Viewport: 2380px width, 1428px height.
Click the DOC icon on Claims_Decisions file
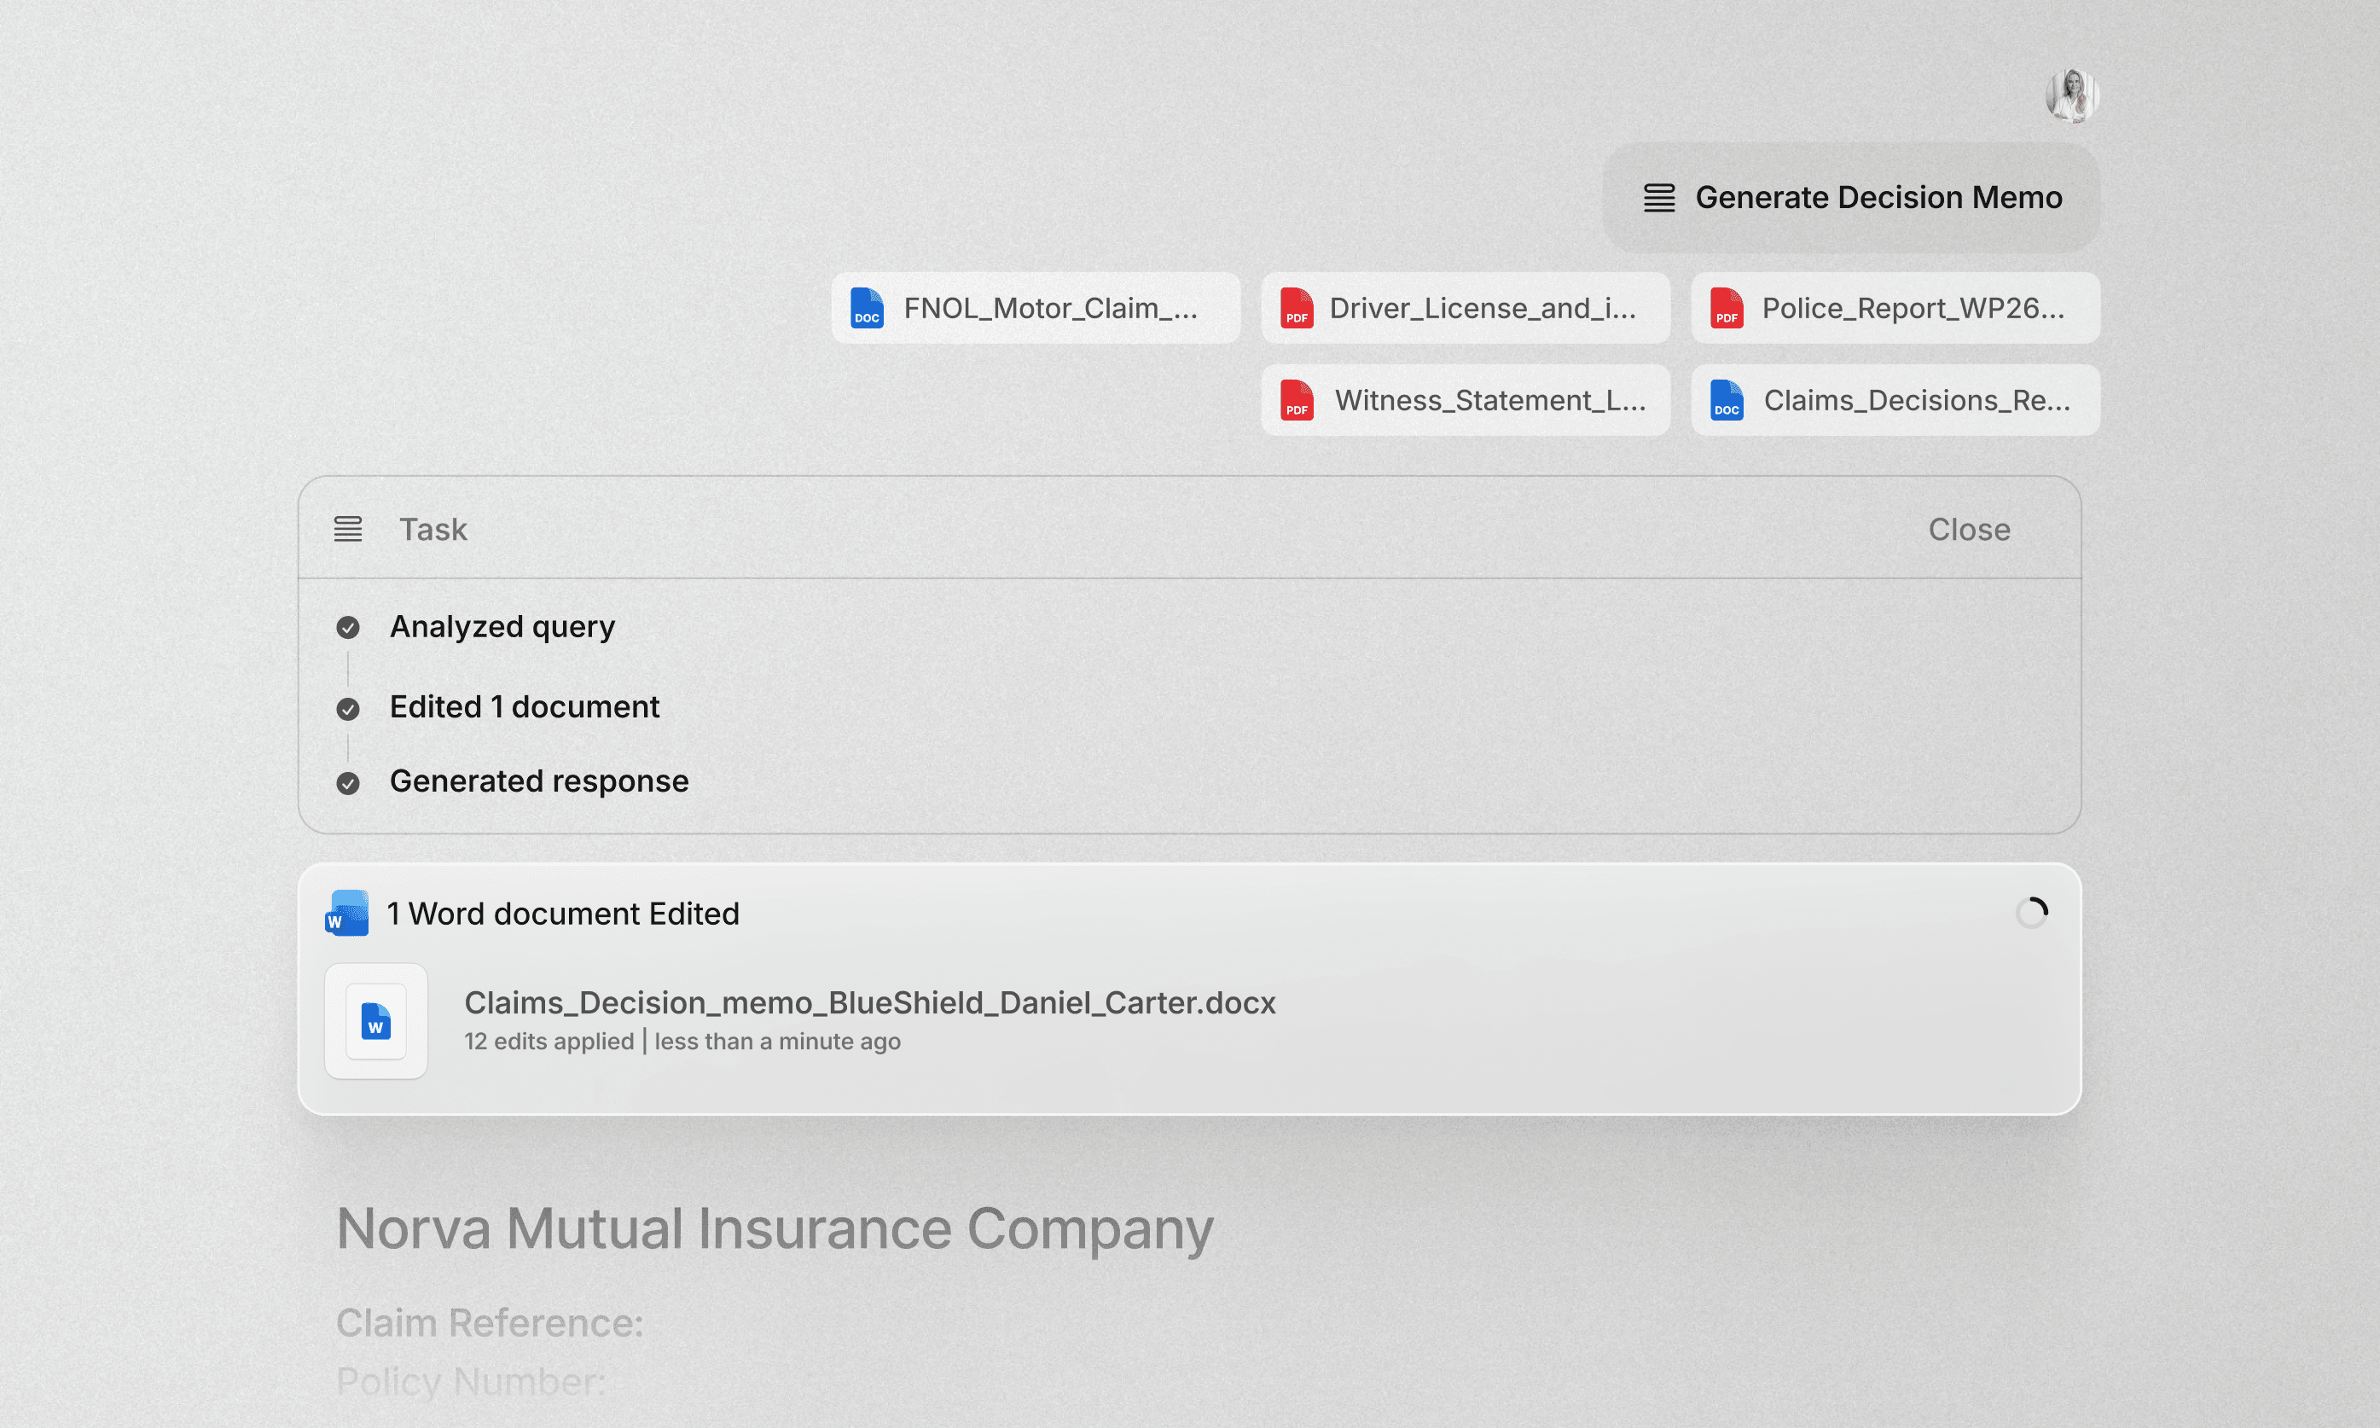coord(1726,400)
